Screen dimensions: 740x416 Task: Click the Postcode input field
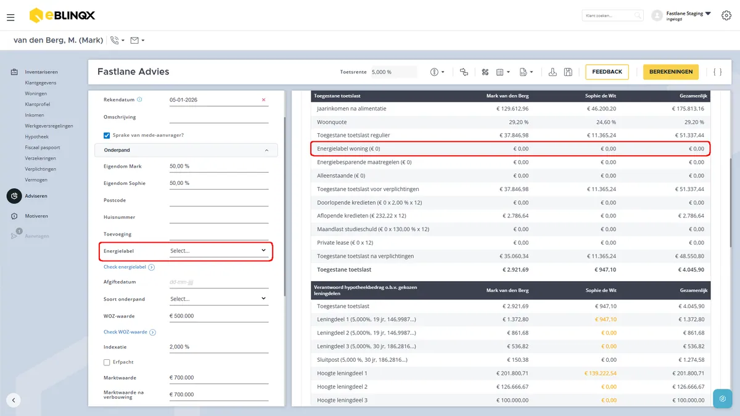pyautogui.click(x=219, y=200)
